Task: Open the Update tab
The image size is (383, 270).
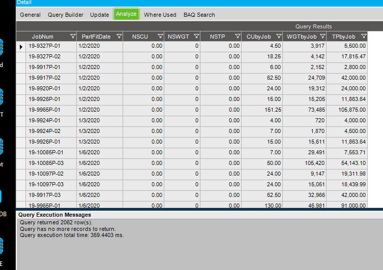Action: click(x=99, y=15)
